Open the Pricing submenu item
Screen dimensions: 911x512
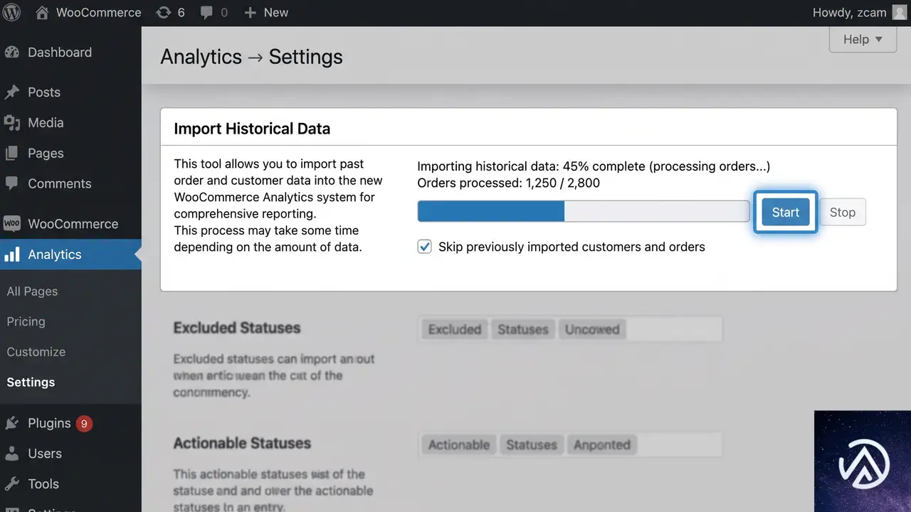click(x=26, y=321)
